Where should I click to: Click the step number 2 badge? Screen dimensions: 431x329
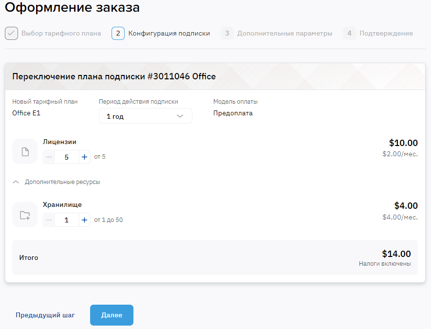click(x=118, y=33)
